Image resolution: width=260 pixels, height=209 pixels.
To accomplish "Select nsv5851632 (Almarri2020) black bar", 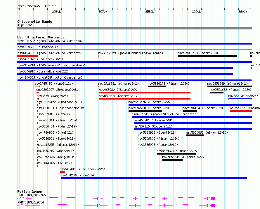I will tap(216, 93).
